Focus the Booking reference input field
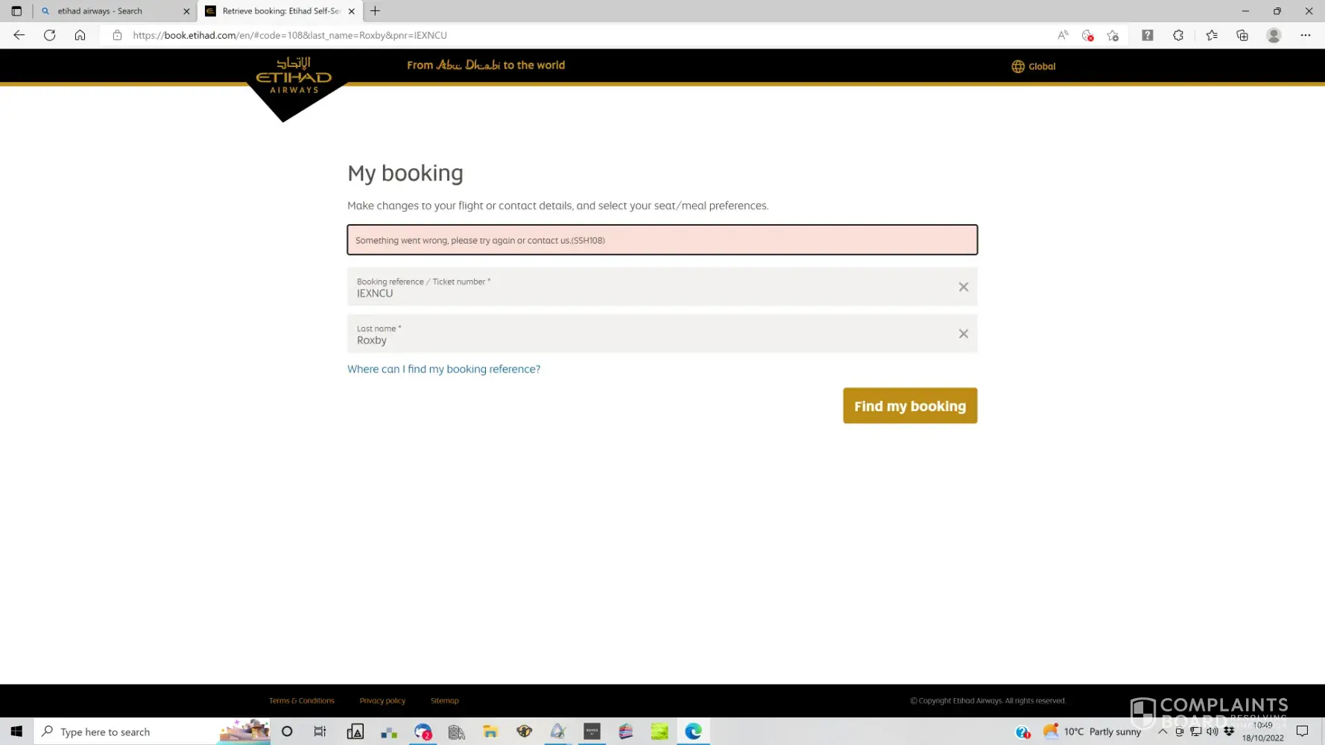Viewport: 1325px width, 745px height. [x=648, y=293]
